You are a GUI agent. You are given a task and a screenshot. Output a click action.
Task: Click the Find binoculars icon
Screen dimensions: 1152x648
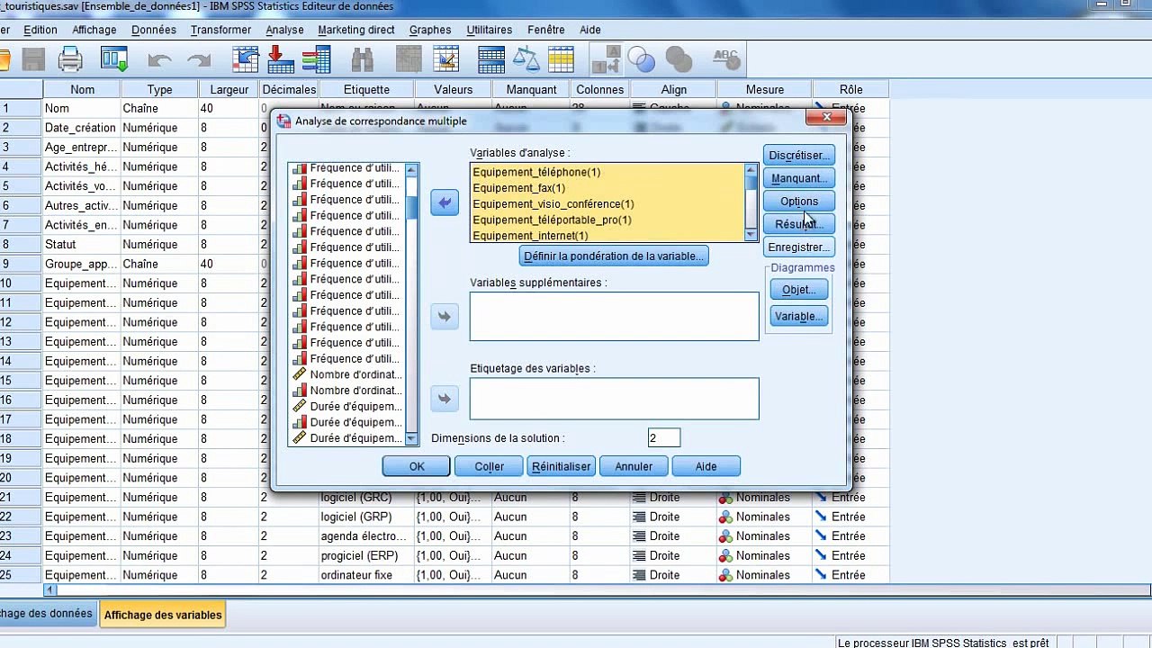tap(362, 60)
